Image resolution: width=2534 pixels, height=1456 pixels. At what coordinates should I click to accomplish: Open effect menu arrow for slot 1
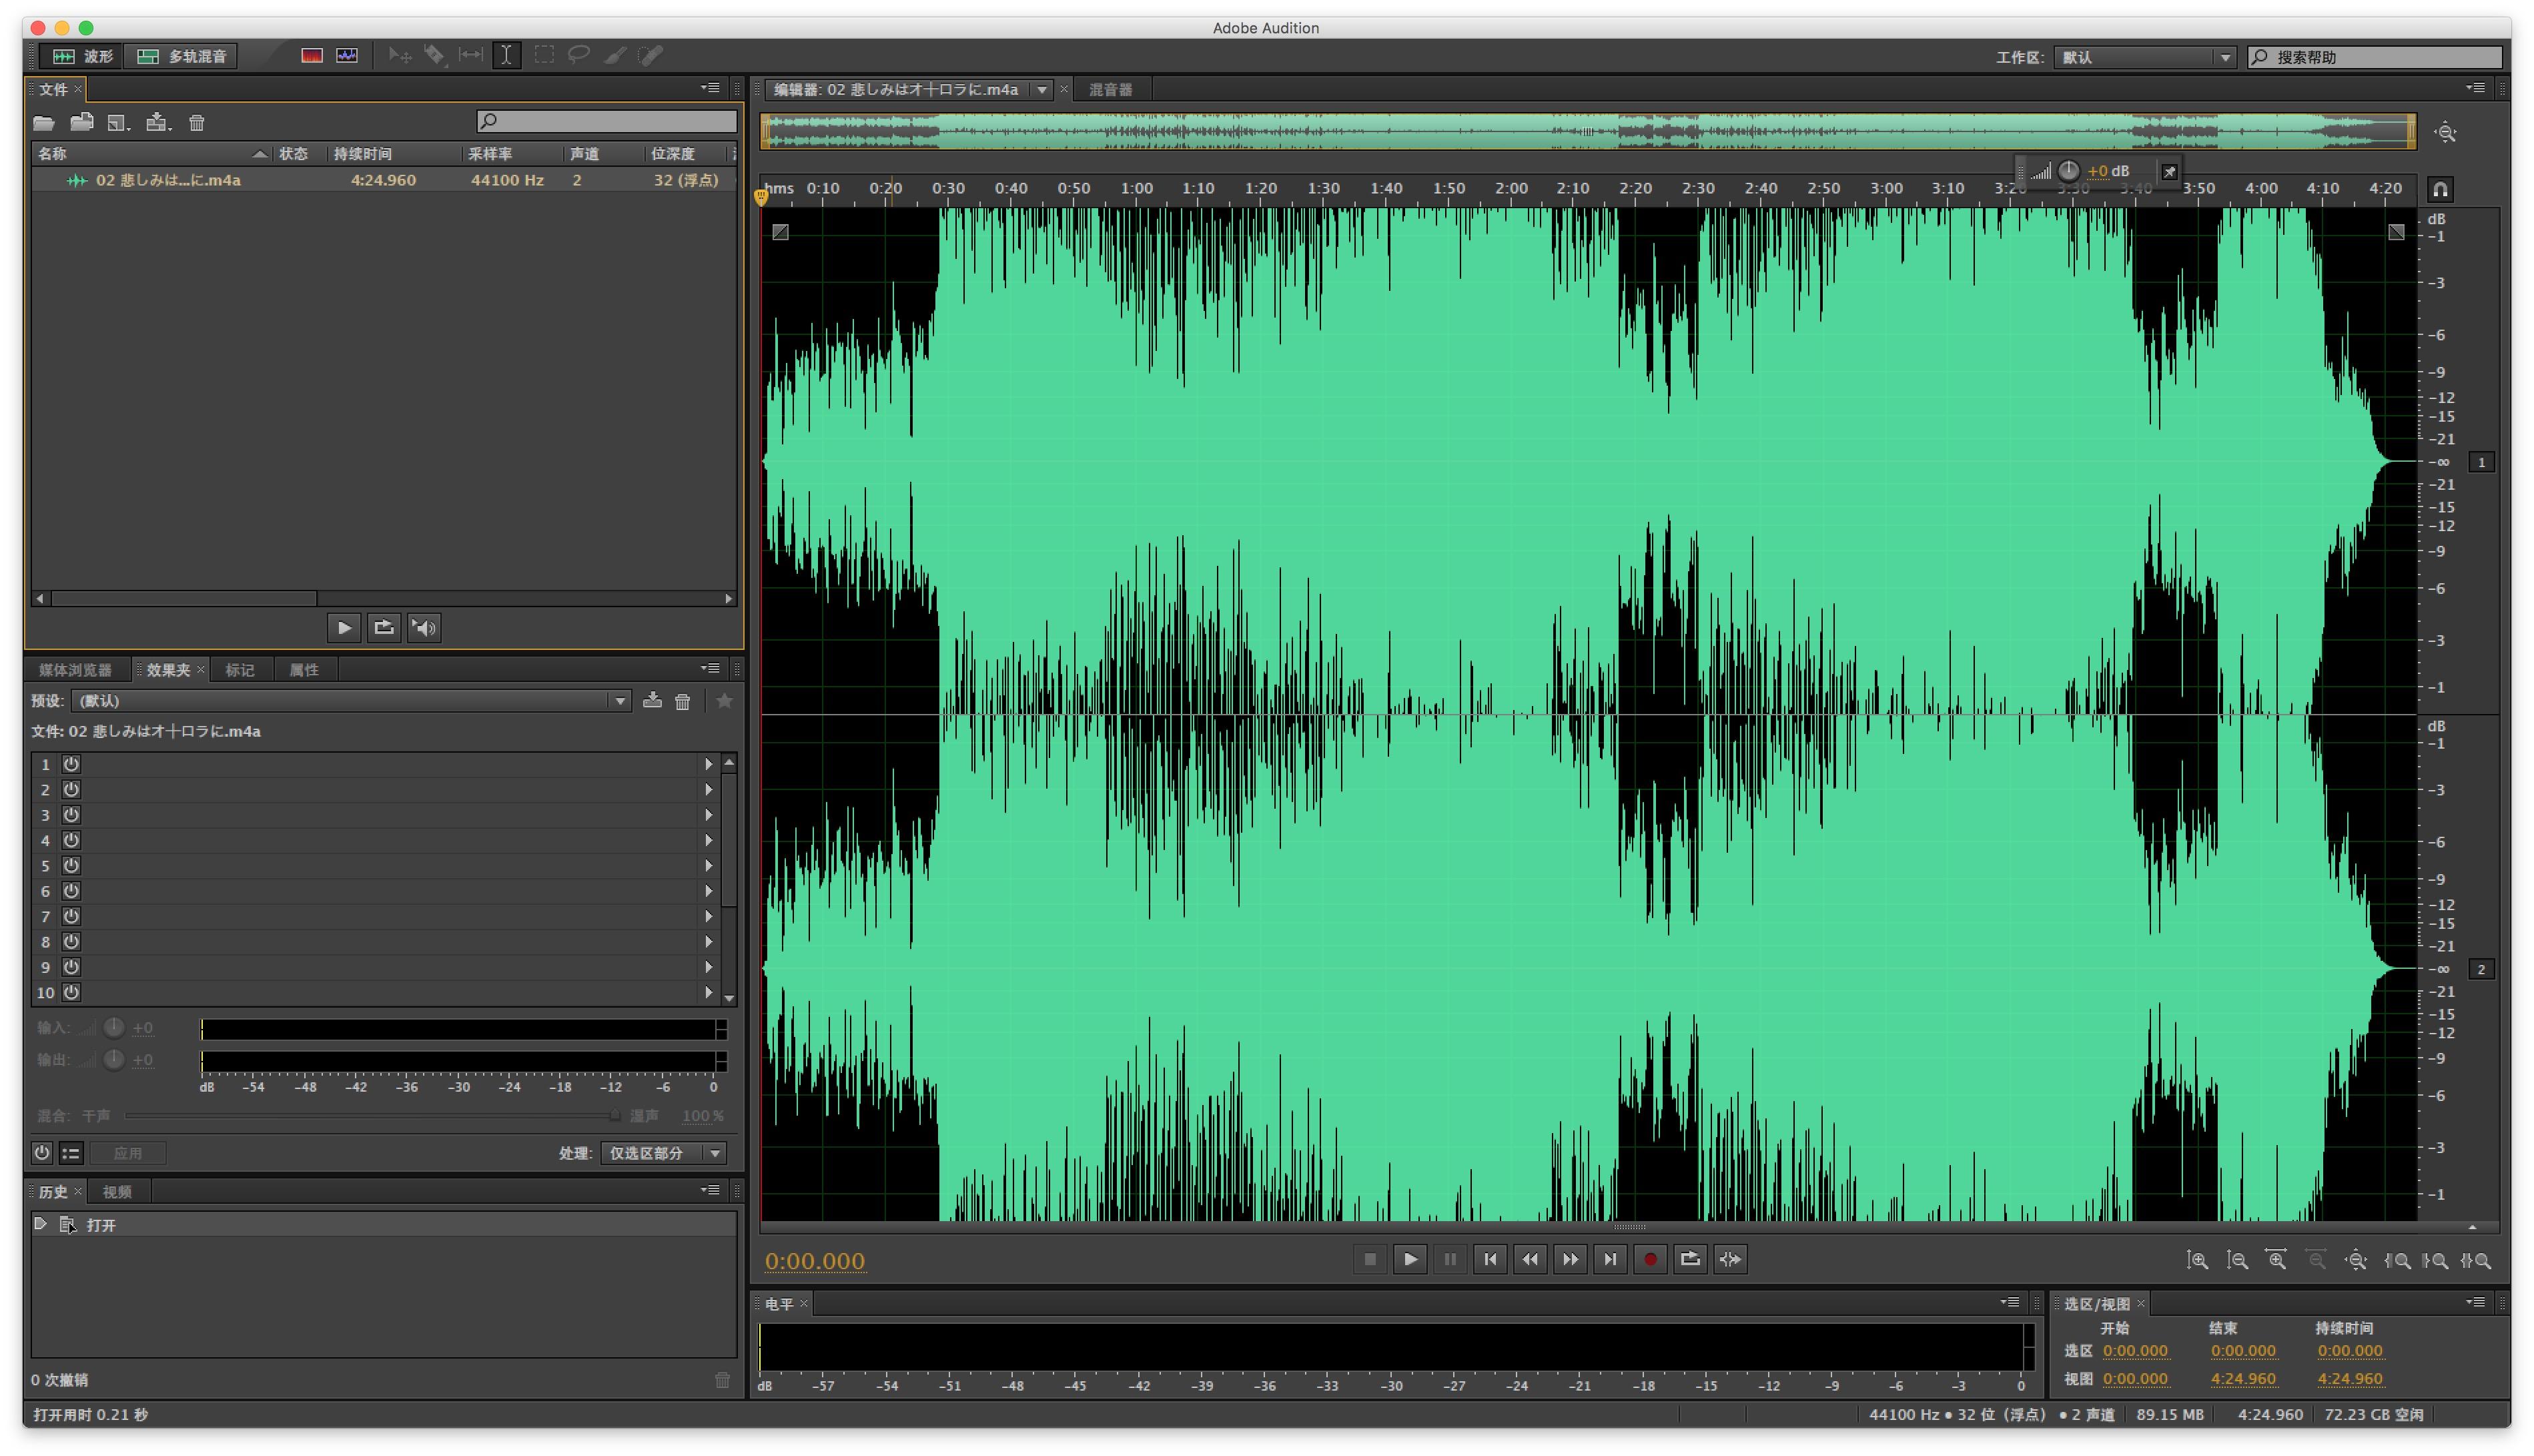pyautogui.click(x=709, y=764)
